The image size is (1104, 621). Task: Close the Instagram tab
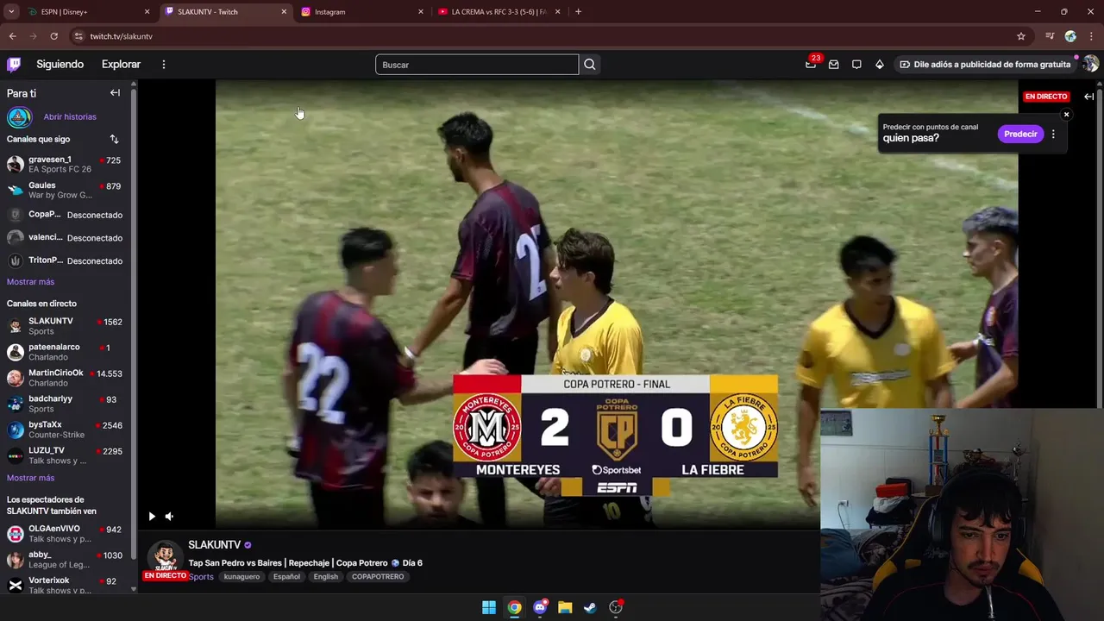(x=421, y=12)
